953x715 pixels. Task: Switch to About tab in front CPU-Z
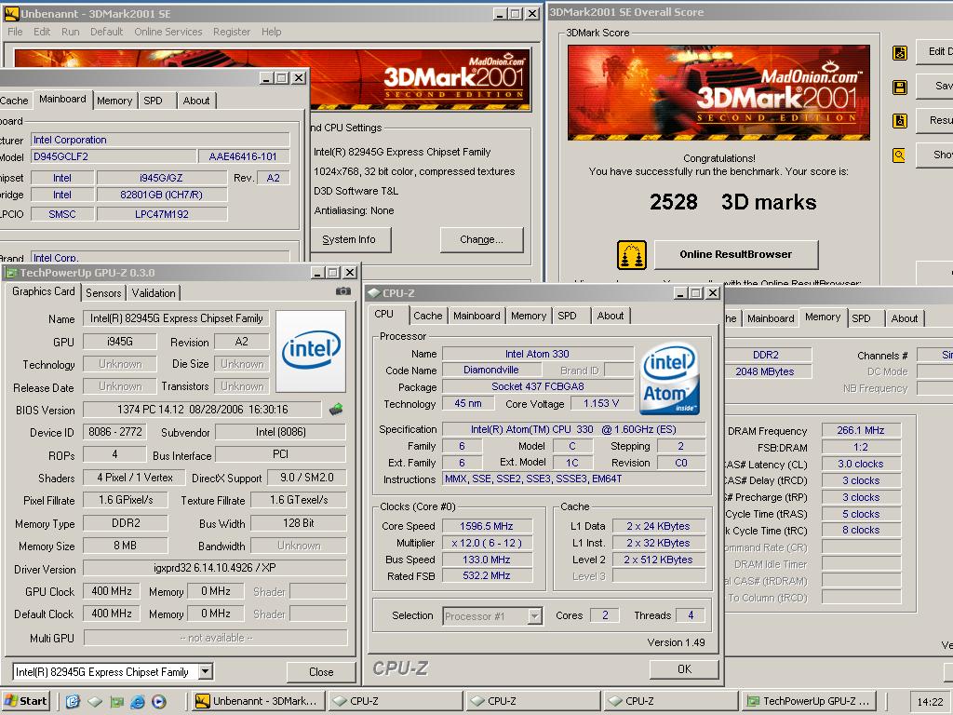coord(611,316)
